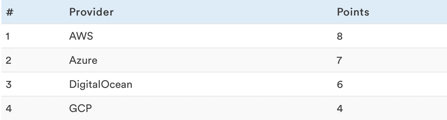Image resolution: width=447 pixels, height=120 pixels.
Task: Click the points value 8 for AWS
Action: [340, 36]
